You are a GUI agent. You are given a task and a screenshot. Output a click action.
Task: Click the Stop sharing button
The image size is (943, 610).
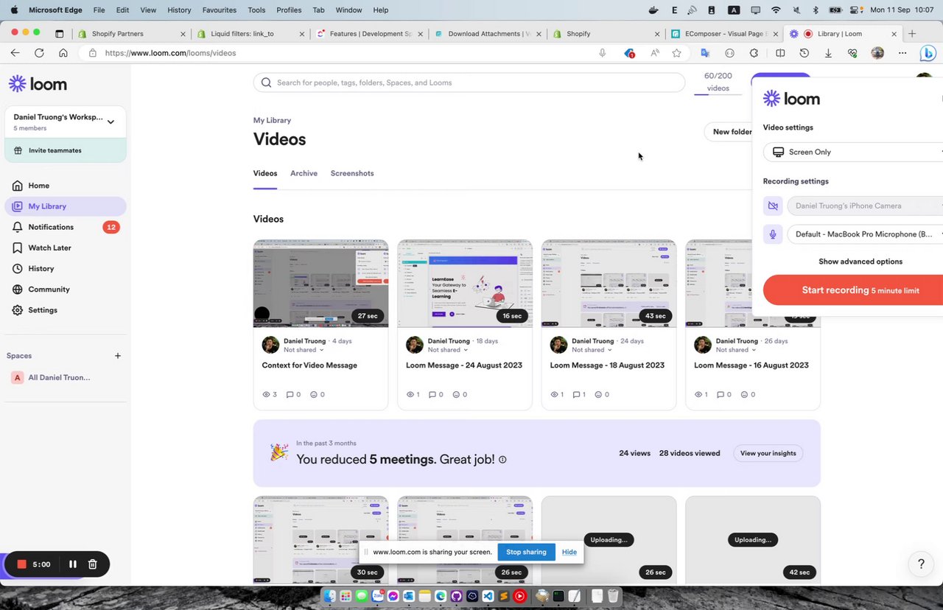pyautogui.click(x=526, y=552)
